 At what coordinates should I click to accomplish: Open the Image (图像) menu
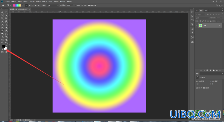click(x=20, y=1)
